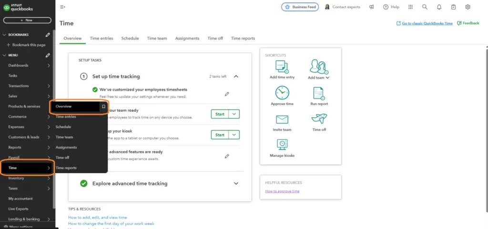This screenshot has height=229, width=488.
Task: Open the apps grid icon
Action: (x=410, y=7)
